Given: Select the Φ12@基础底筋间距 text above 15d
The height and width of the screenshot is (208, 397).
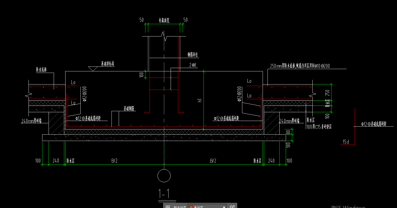Looking at the screenshot, I should [374, 124].
